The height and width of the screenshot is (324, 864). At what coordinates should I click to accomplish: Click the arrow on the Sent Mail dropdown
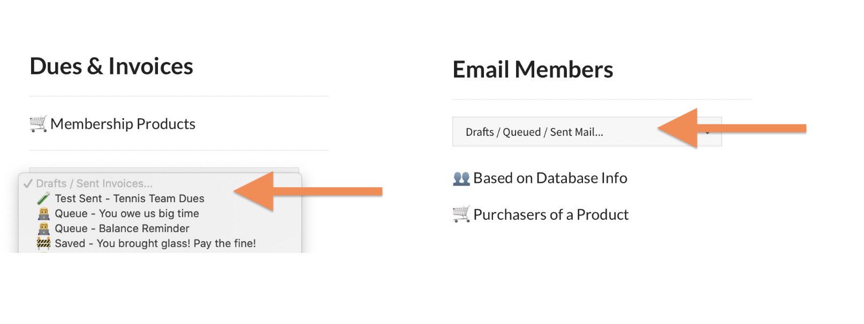click(x=708, y=133)
